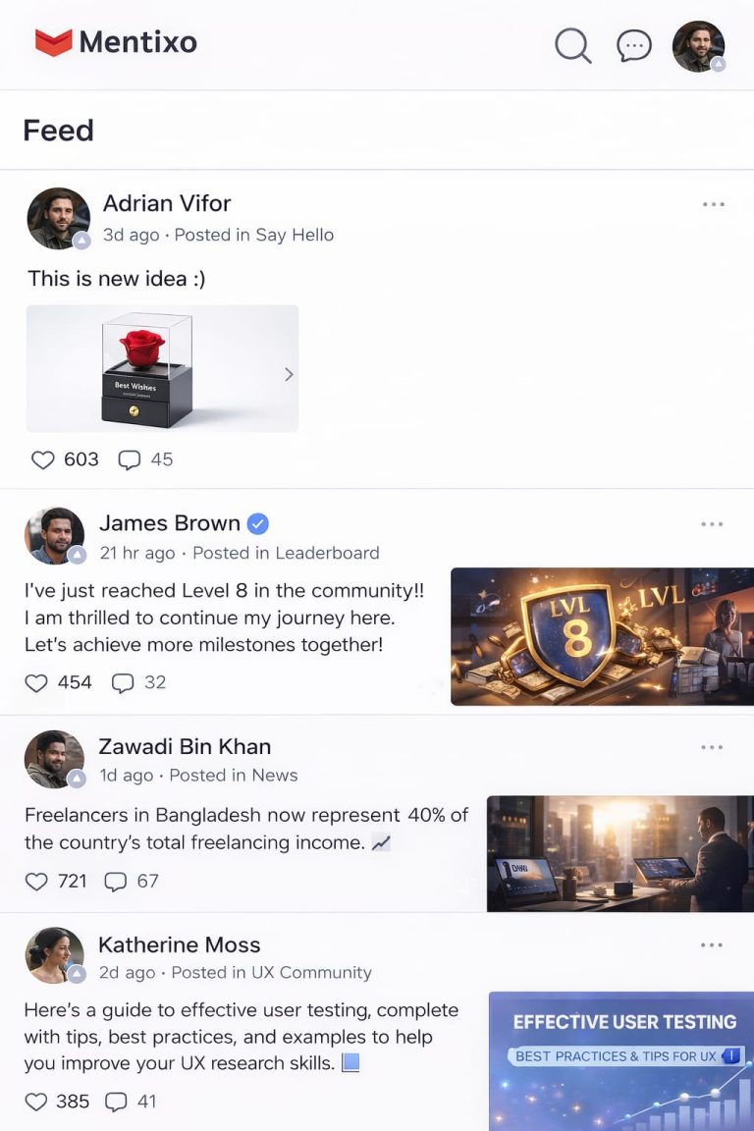This screenshot has height=1131, width=754.
Task: Open the Say Hello space link
Action: pyautogui.click(x=295, y=235)
